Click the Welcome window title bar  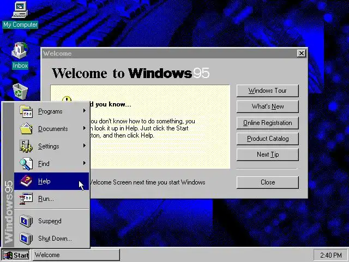(x=169, y=53)
